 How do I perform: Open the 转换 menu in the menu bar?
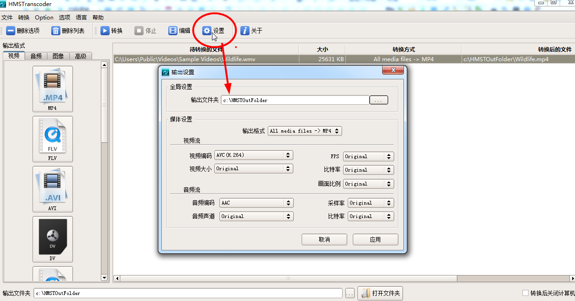(x=24, y=18)
